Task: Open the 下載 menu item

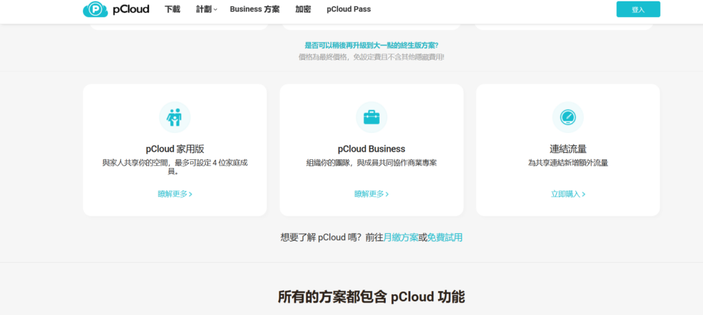Action: [172, 9]
